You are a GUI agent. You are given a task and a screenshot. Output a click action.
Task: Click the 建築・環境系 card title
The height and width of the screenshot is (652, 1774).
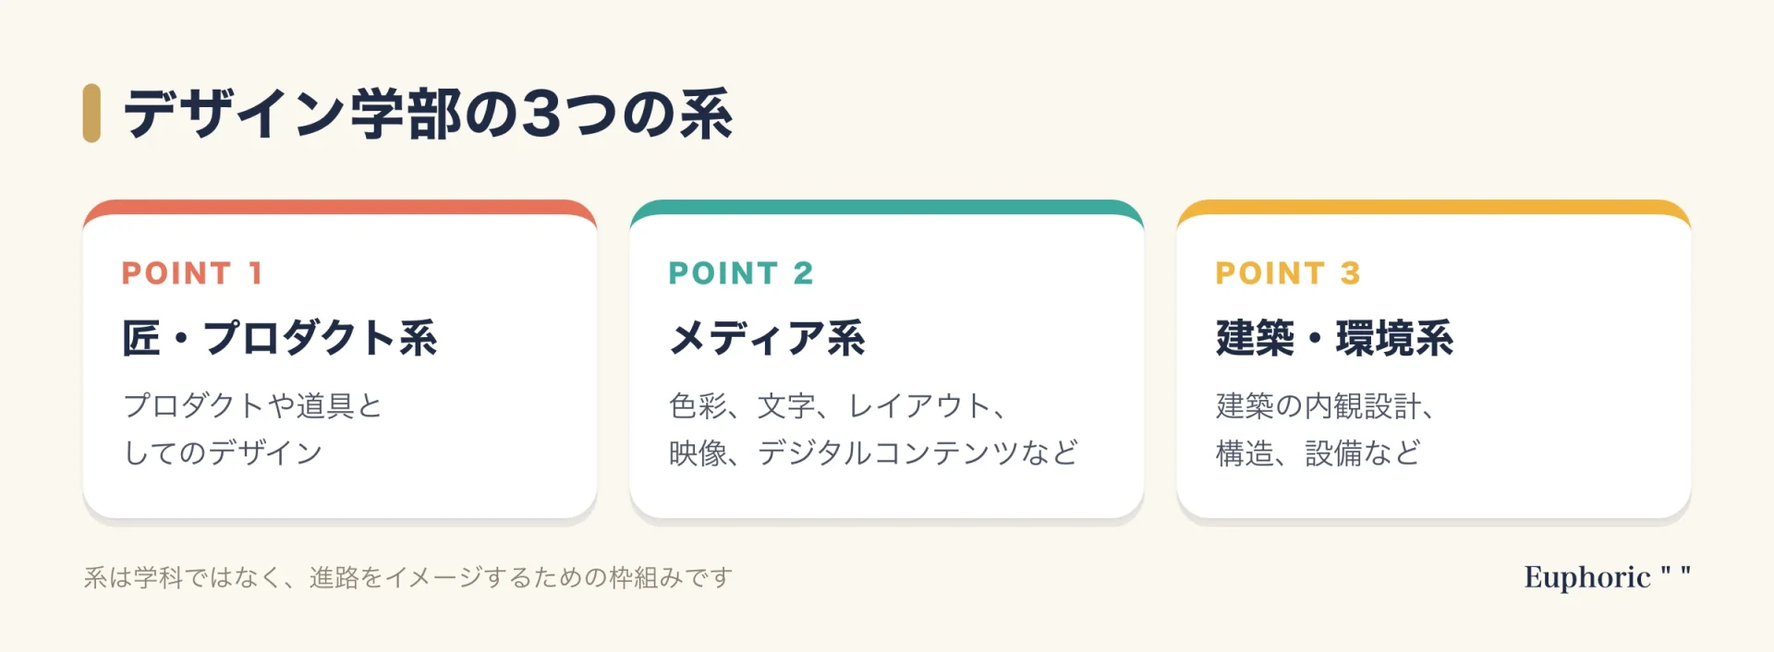coord(1335,338)
